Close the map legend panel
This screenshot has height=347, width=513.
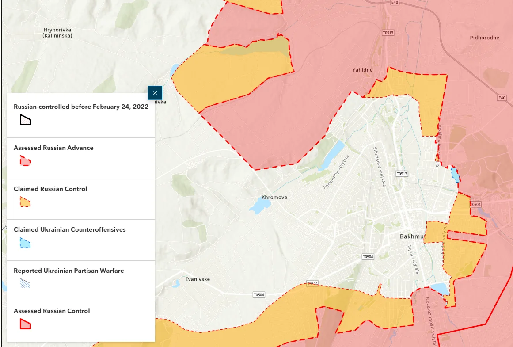click(155, 93)
